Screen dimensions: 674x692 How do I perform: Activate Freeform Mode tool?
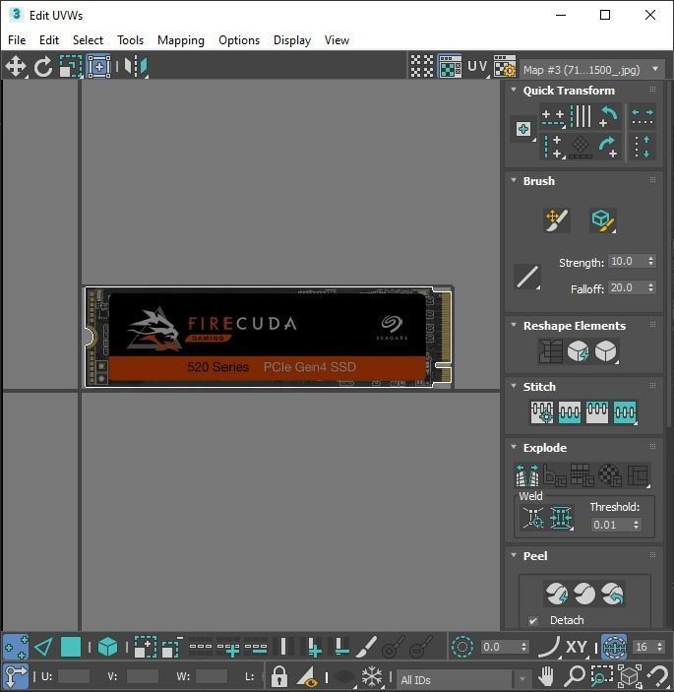click(x=98, y=67)
